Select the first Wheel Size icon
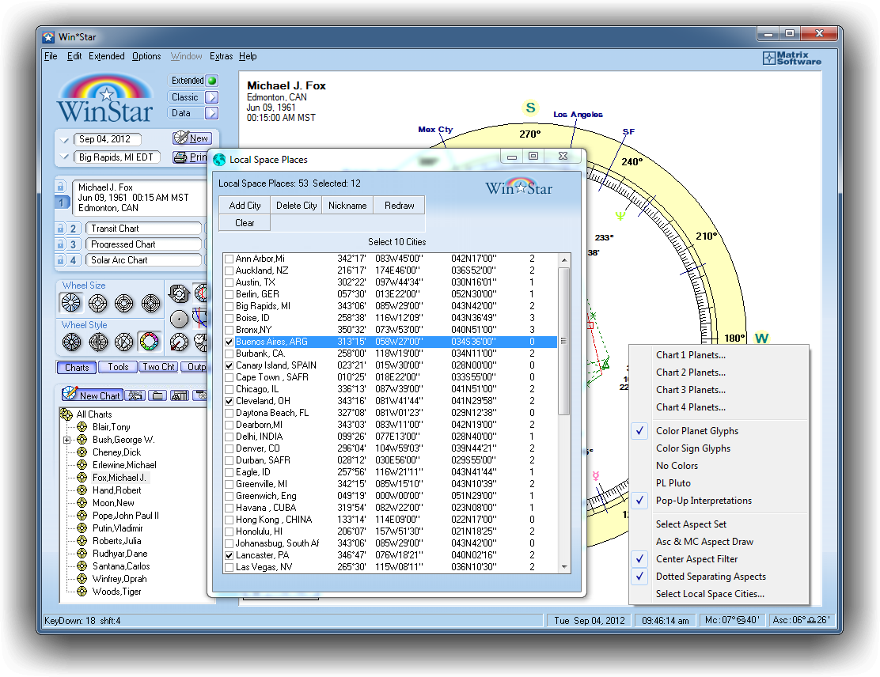This screenshot has height=677, width=880. [71, 303]
